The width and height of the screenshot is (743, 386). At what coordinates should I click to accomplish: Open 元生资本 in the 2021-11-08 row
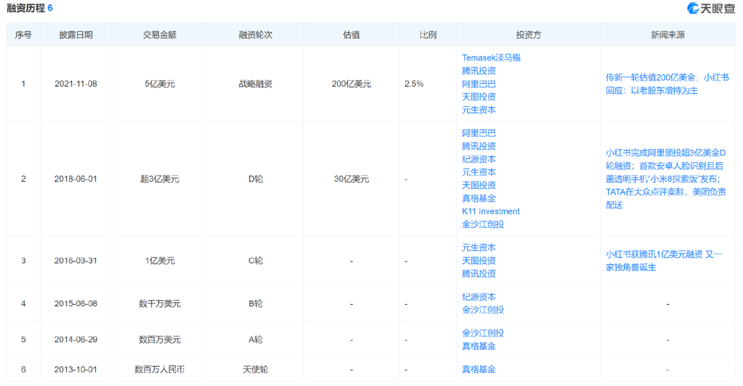pos(479,110)
